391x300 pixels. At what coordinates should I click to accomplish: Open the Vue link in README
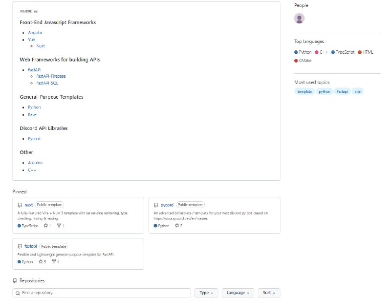[x=31, y=40]
